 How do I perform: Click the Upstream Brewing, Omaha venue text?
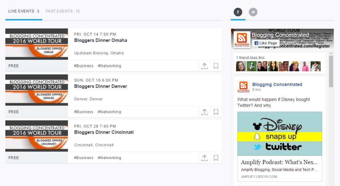[x=99, y=53]
